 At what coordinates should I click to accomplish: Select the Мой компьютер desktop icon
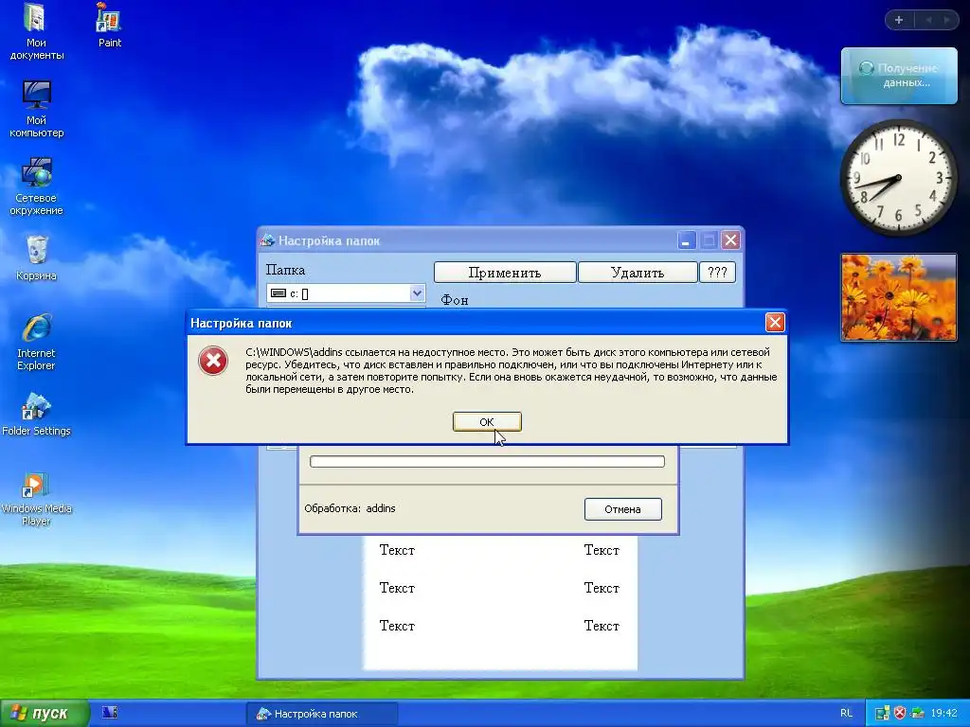point(36,109)
